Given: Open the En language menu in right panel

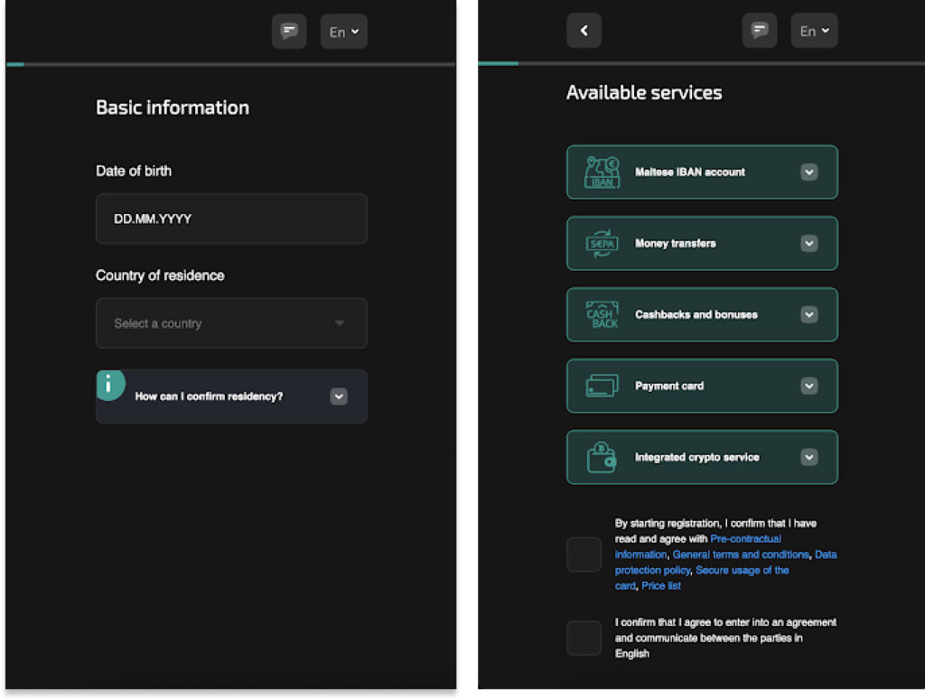Looking at the screenshot, I should pos(814,32).
